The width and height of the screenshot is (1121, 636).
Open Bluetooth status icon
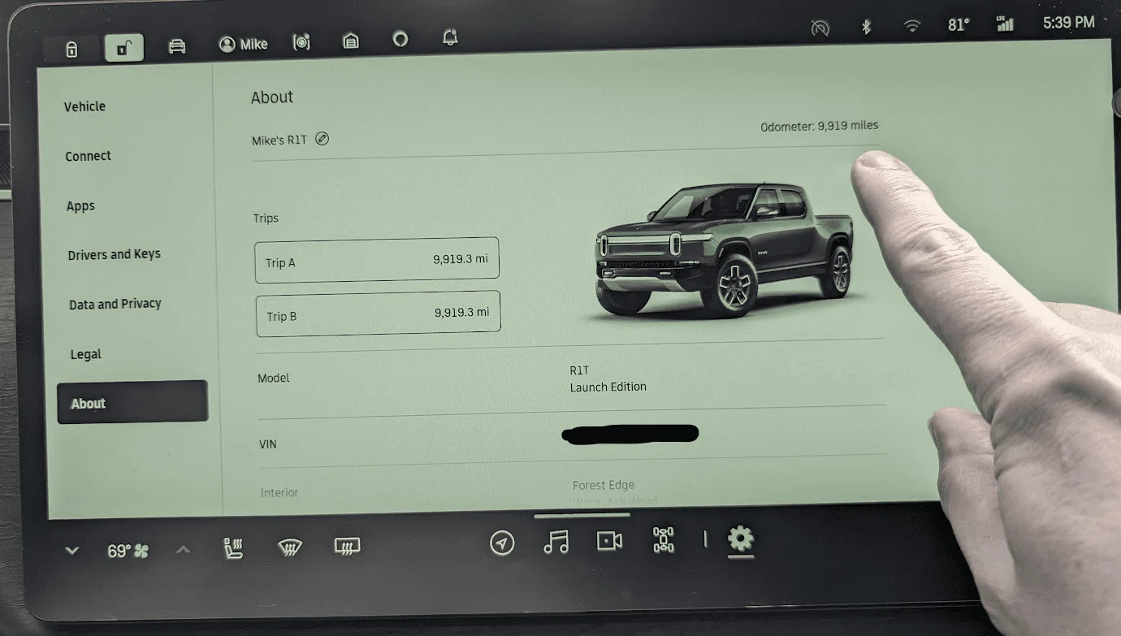tap(866, 27)
